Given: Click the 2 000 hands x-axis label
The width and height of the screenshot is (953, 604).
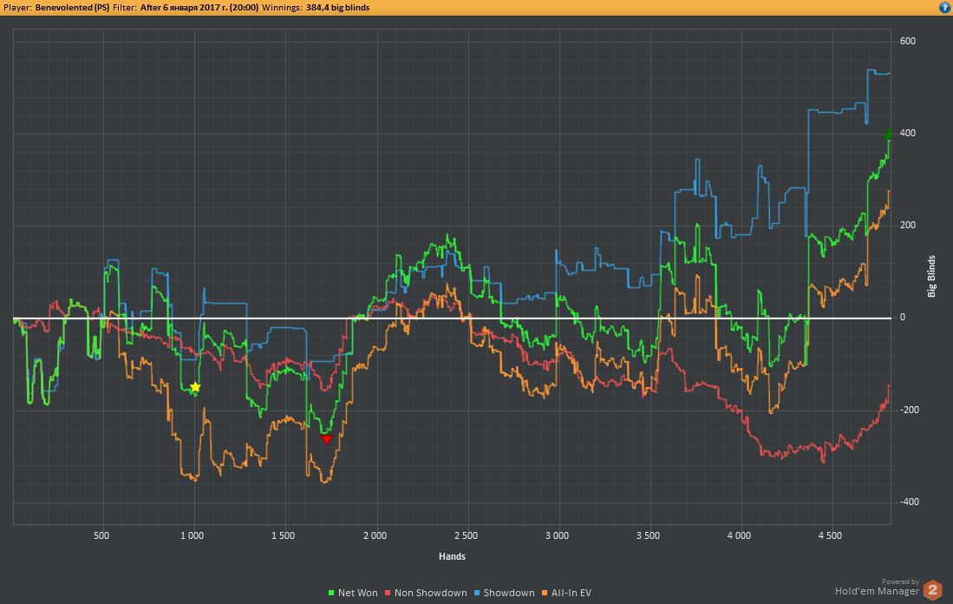Looking at the screenshot, I should 375,535.
